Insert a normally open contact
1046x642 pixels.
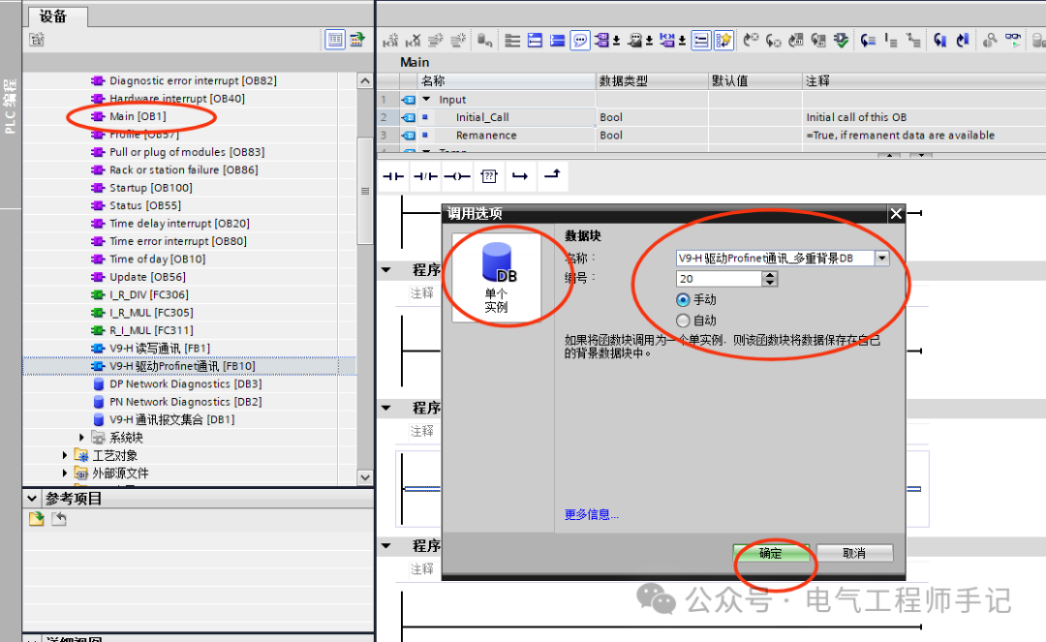coord(393,176)
